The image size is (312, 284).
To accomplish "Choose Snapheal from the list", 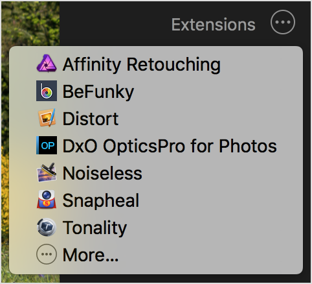I will click(101, 200).
